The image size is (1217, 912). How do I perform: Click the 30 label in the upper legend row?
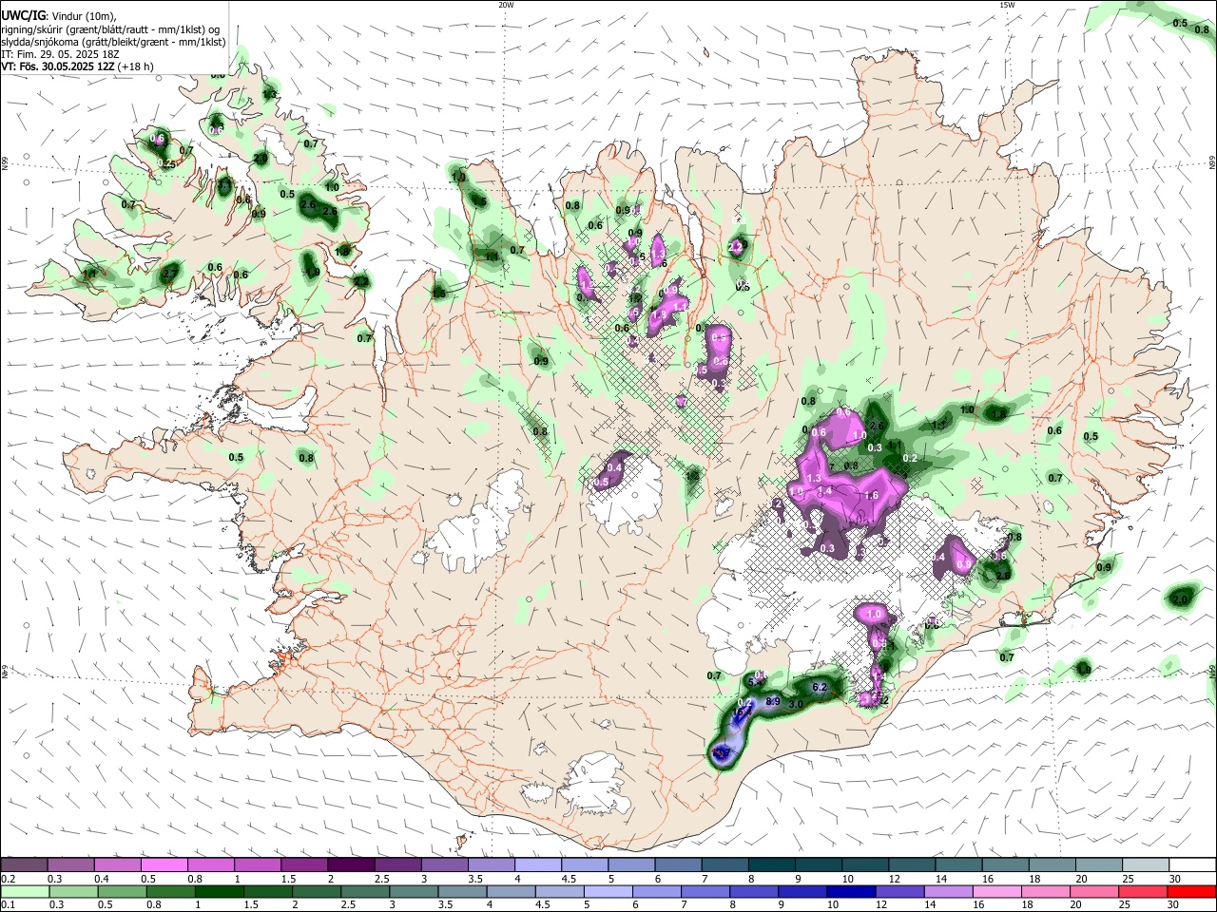[x=1175, y=879]
